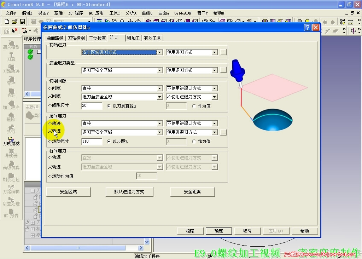Switch to 有效工具 tab
Viewport: 362px width, 259px height.
pos(152,38)
